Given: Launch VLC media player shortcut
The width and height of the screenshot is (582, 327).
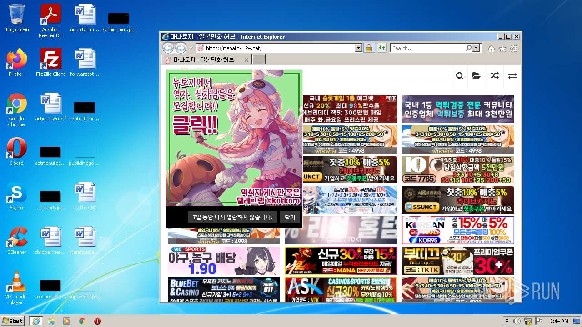Looking at the screenshot, I should [x=16, y=288].
